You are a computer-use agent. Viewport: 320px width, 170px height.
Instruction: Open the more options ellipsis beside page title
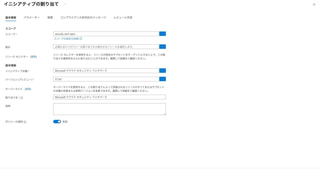(65, 4)
